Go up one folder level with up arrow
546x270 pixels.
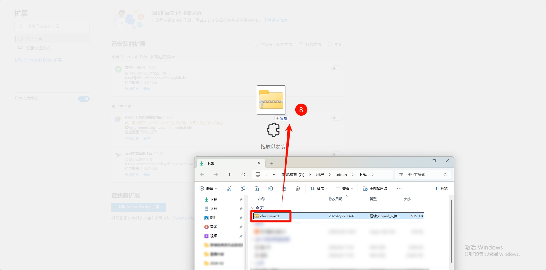click(230, 175)
